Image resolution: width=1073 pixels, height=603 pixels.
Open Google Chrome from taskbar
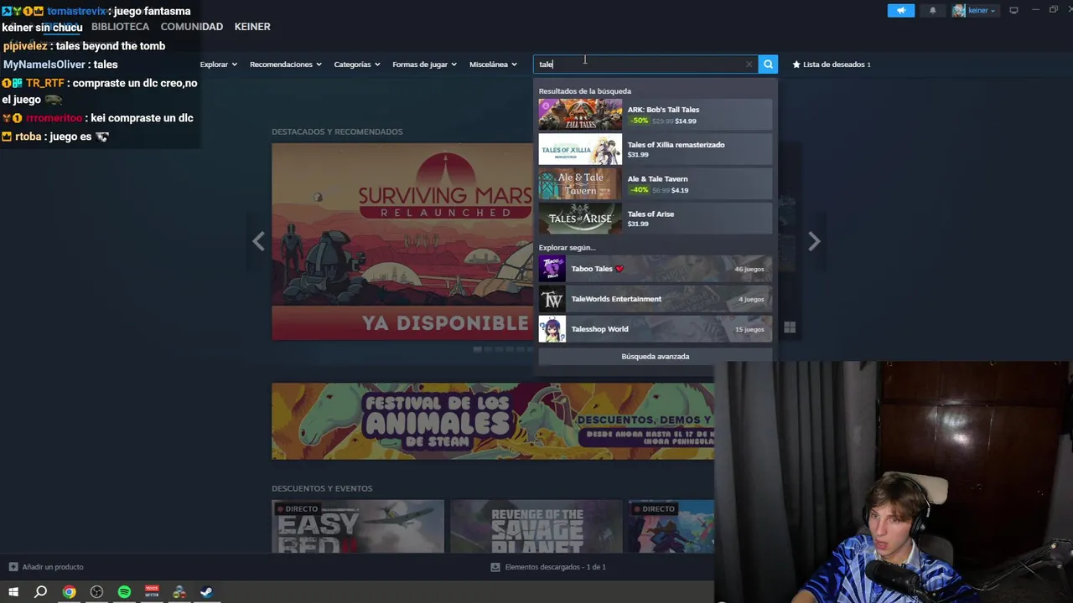70,592
